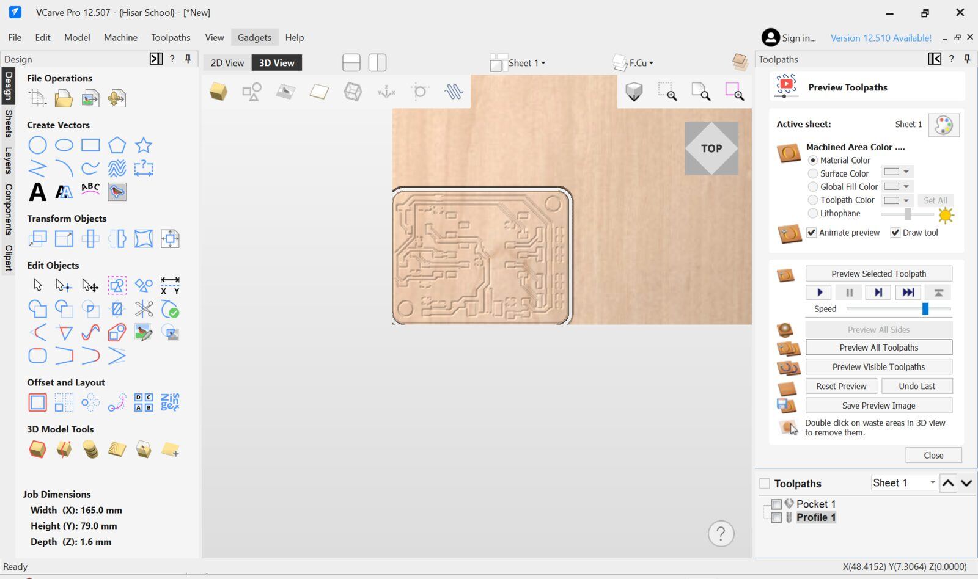Open the Node Editing tool
The height and width of the screenshot is (579, 978).
point(64,285)
